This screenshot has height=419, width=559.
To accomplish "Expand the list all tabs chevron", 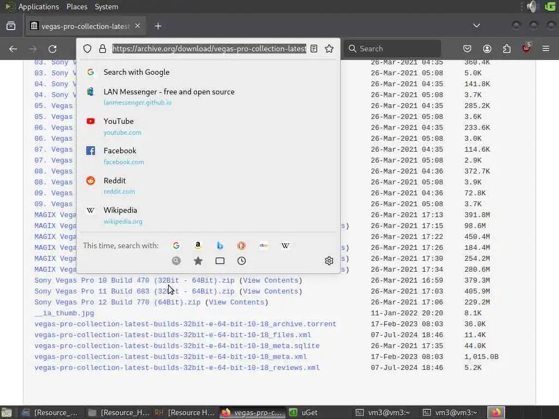I will pyautogui.click(x=476, y=26).
